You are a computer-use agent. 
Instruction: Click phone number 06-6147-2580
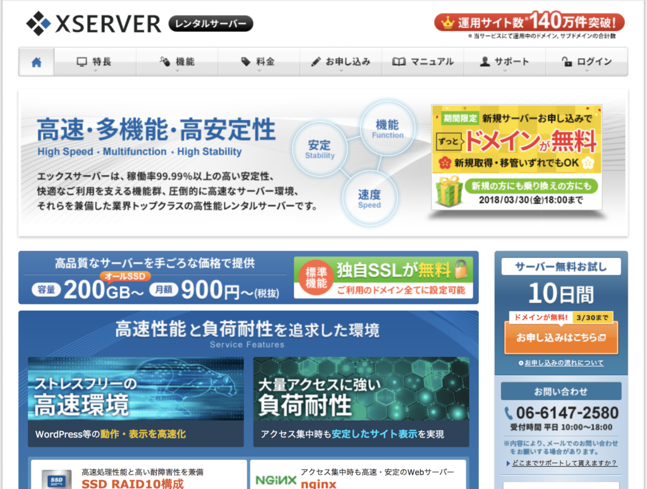coord(567,413)
